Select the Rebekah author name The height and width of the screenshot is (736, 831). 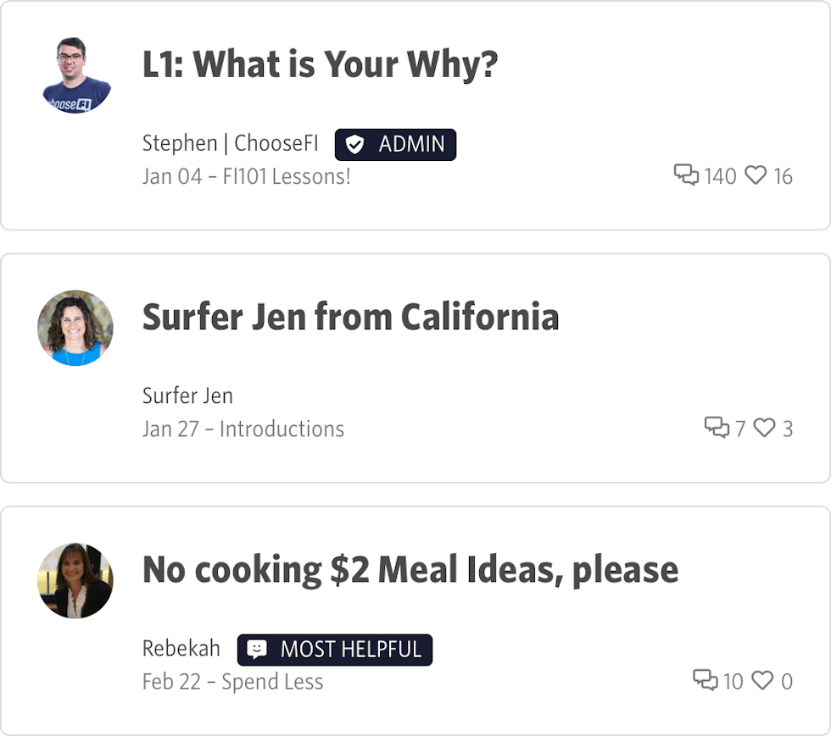tap(181, 649)
